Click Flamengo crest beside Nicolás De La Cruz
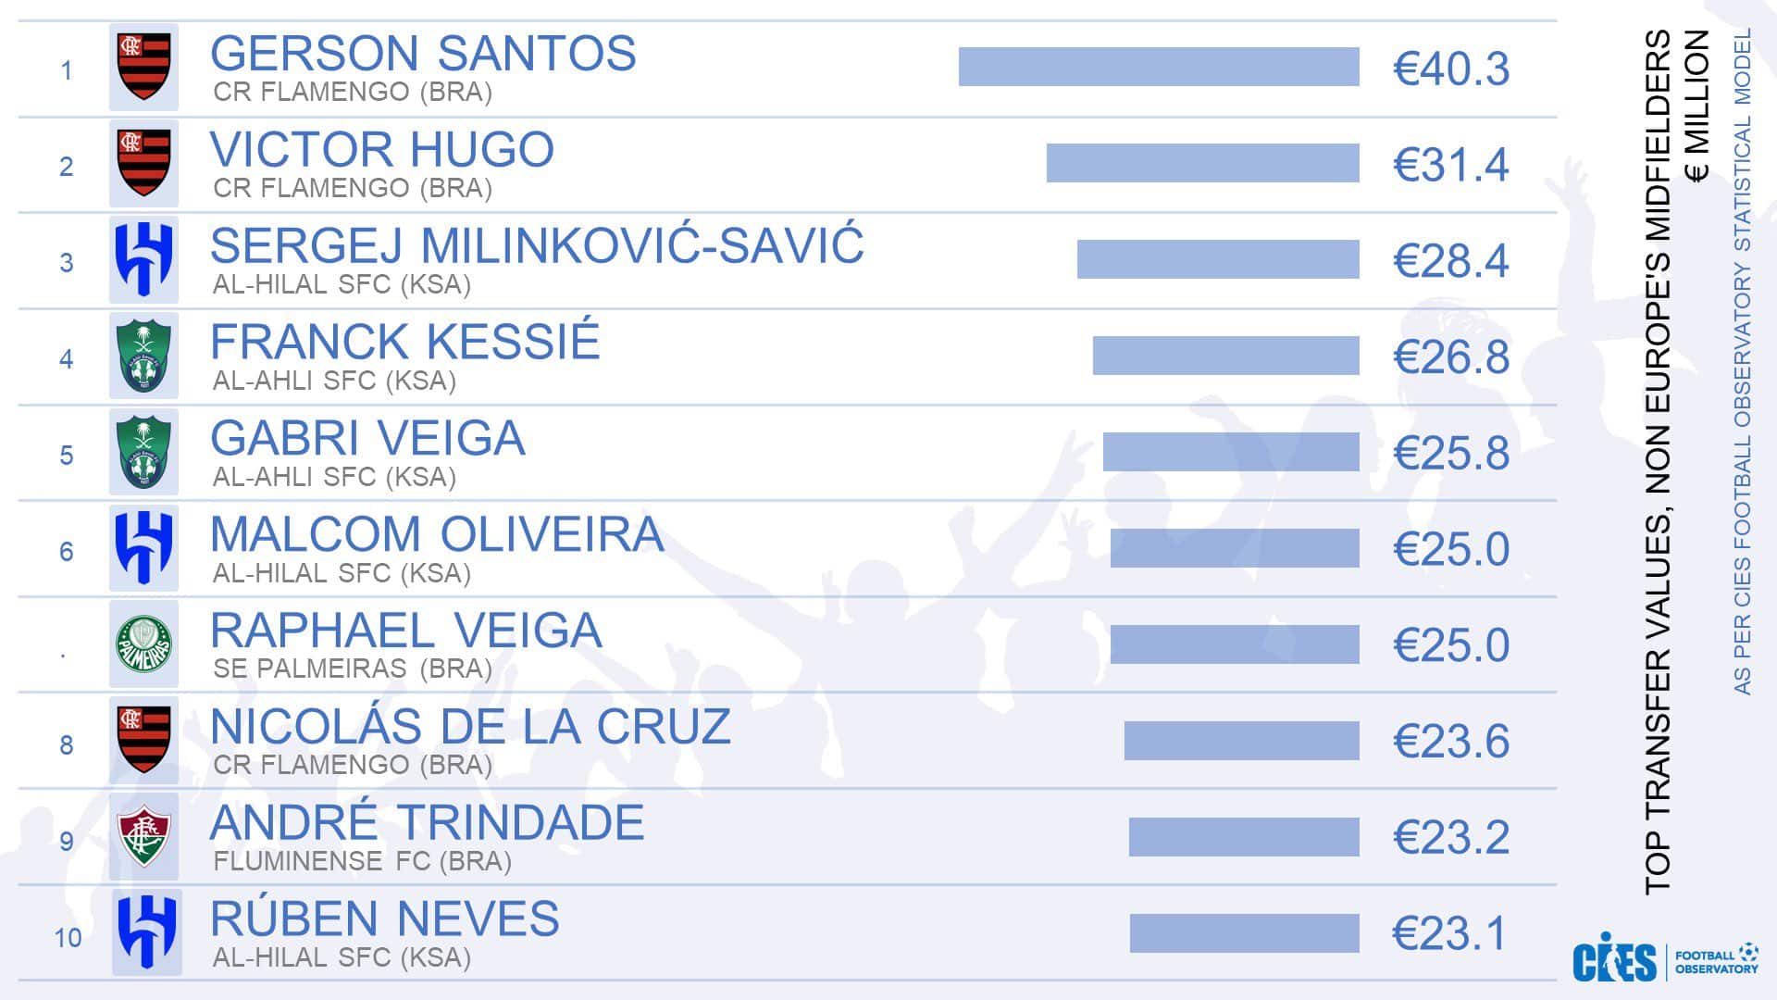The height and width of the screenshot is (1000, 1777). [143, 741]
